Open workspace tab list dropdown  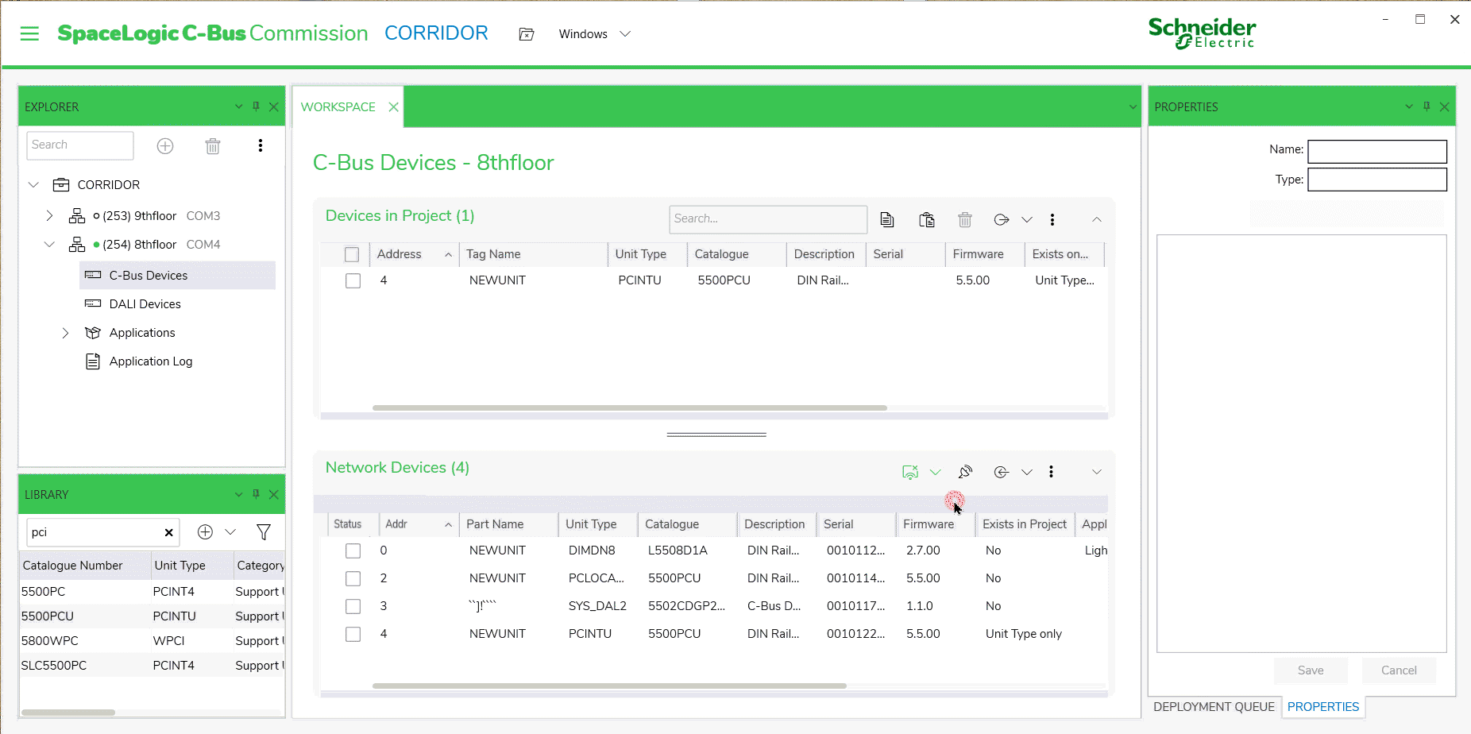[x=1133, y=106]
